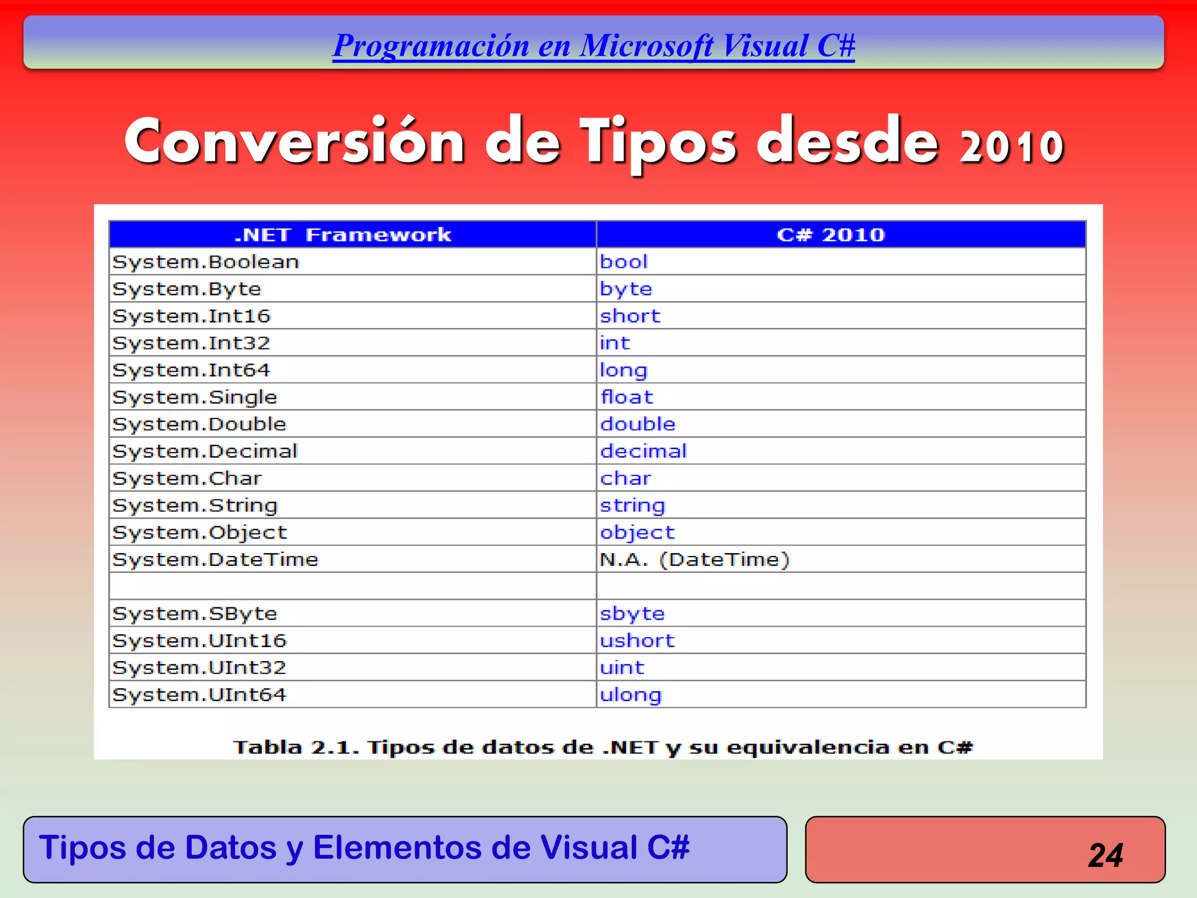This screenshot has width=1197, height=898.
Task: Click the System.Single cell
Action: 352,397
